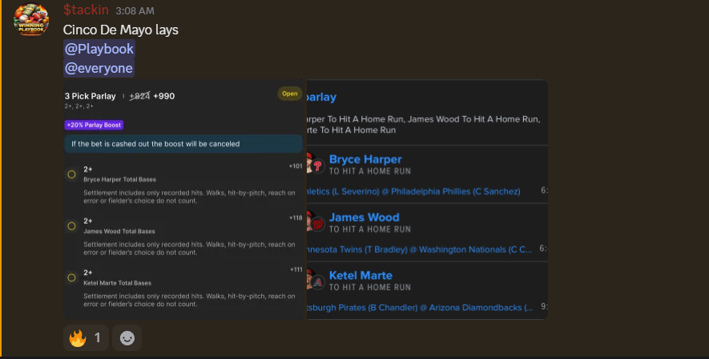Select the Bryce Harper Total Bases circle
The width and height of the screenshot is (709, 359).
tap(71, 174)
